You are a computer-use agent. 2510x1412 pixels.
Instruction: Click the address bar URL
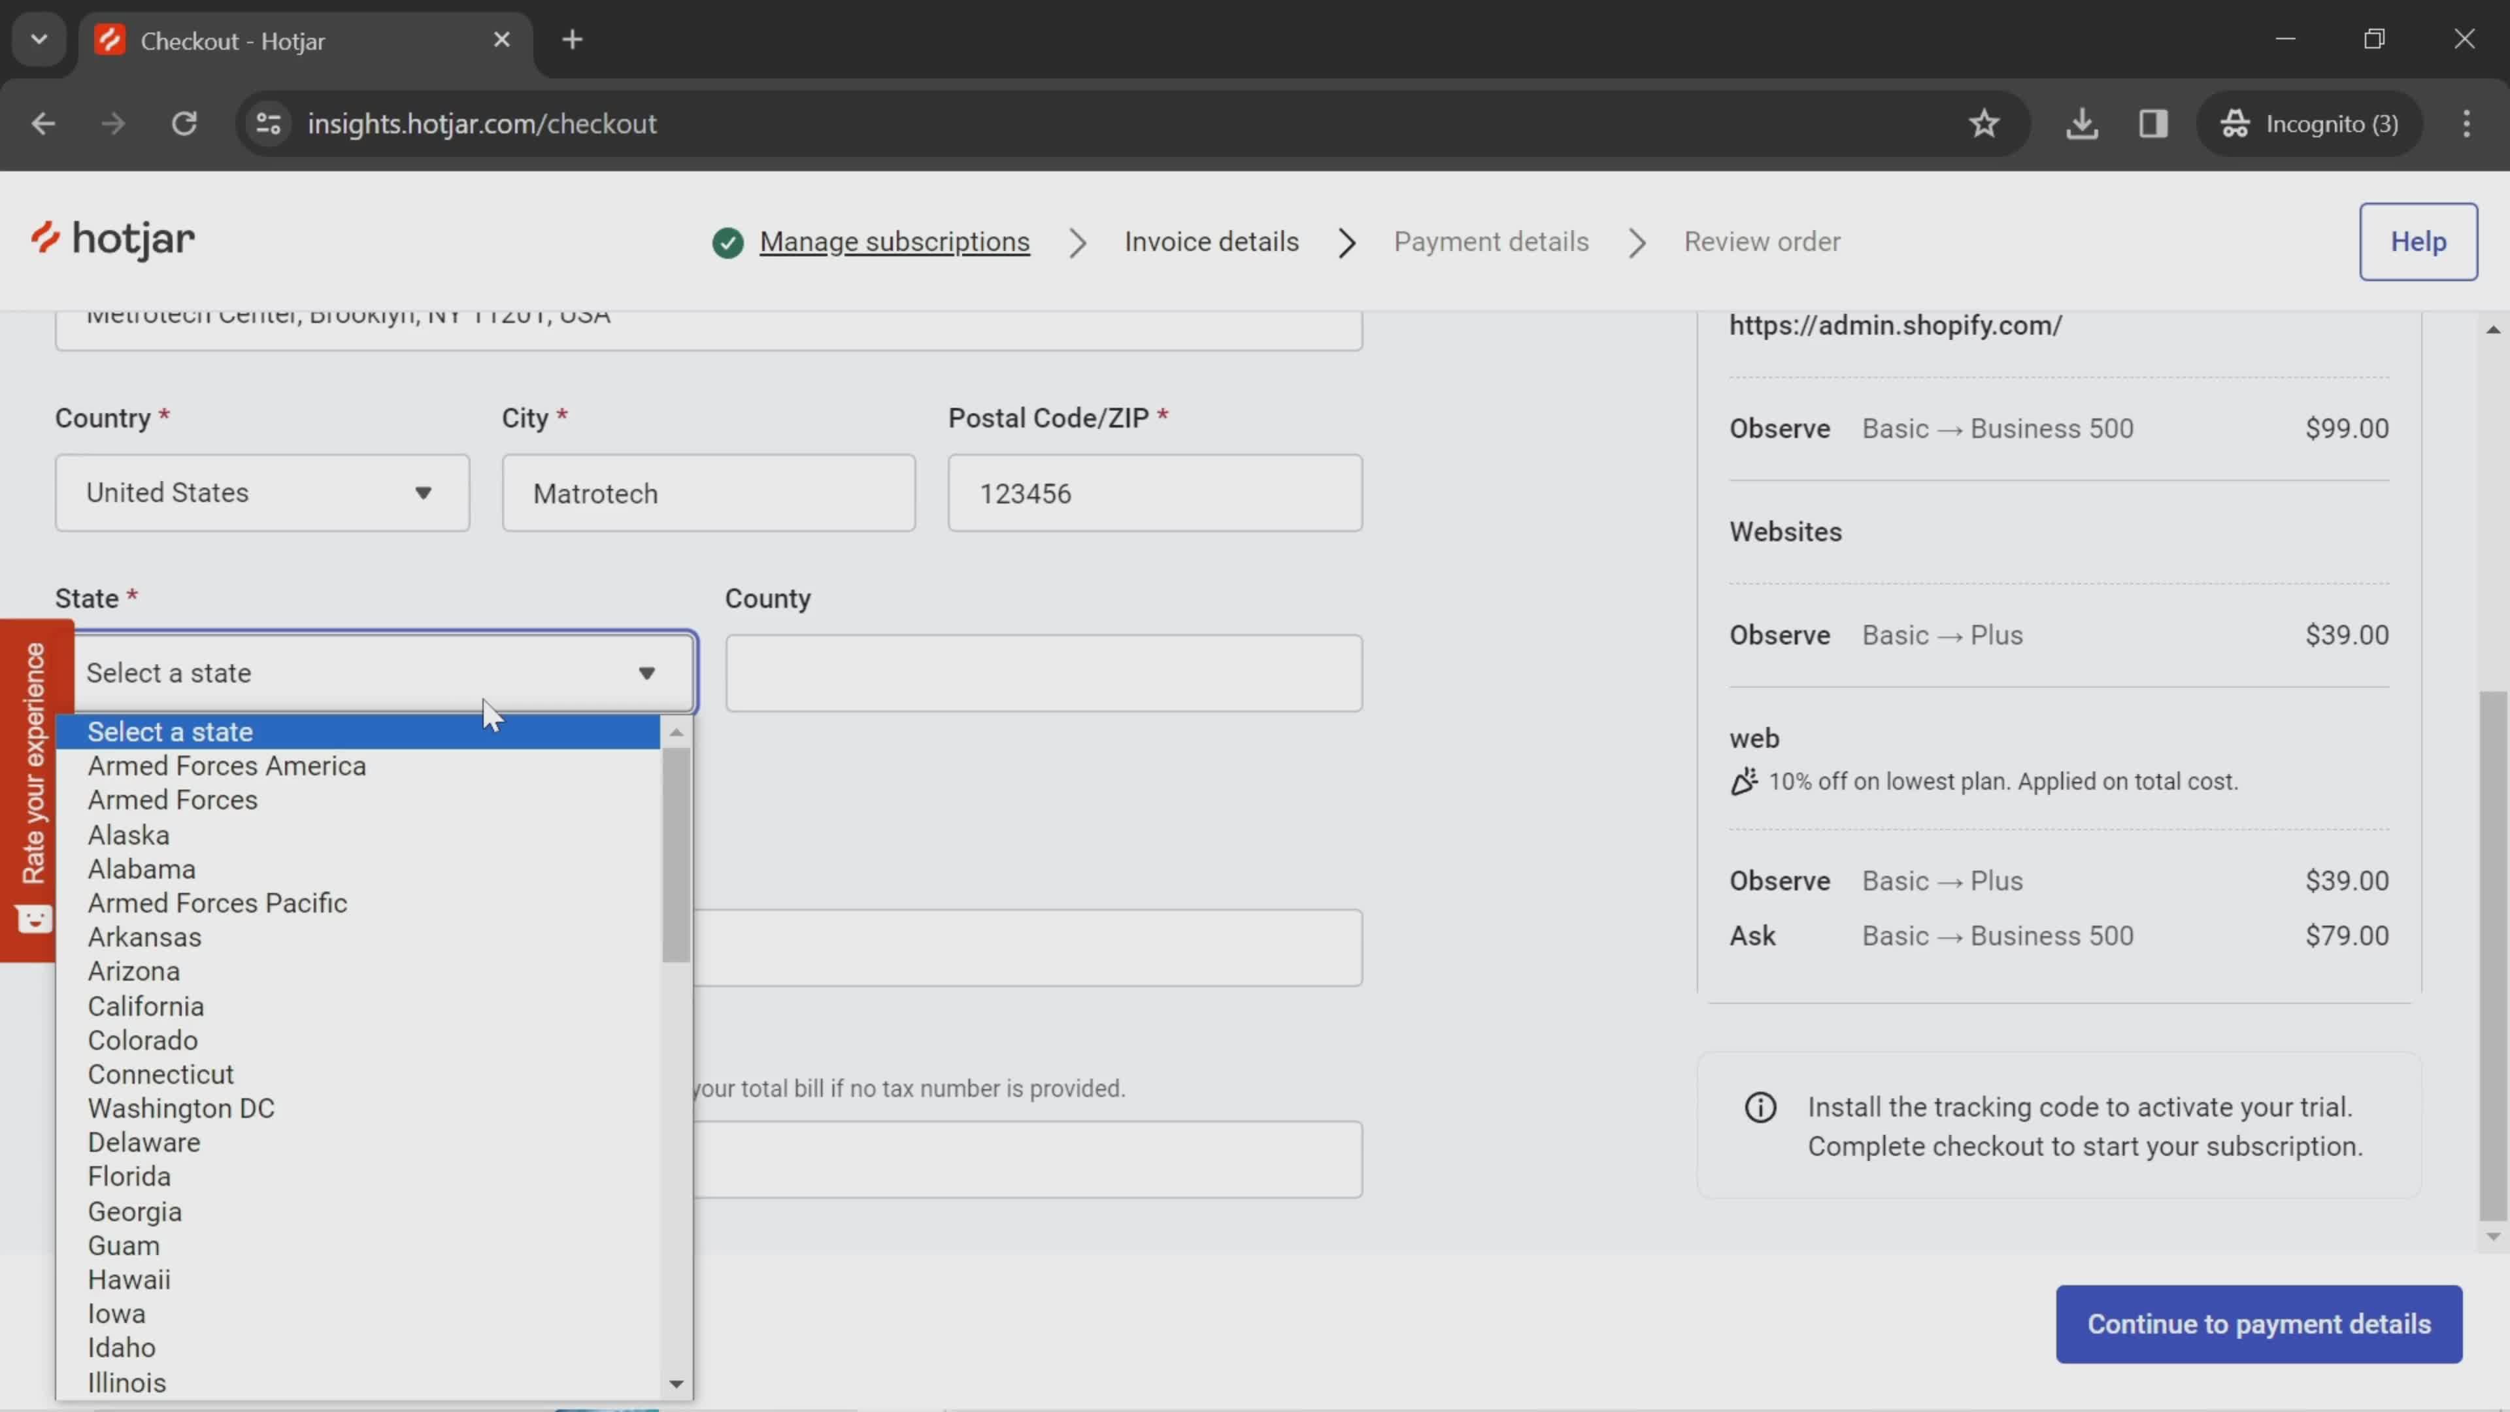click(481, 124)
